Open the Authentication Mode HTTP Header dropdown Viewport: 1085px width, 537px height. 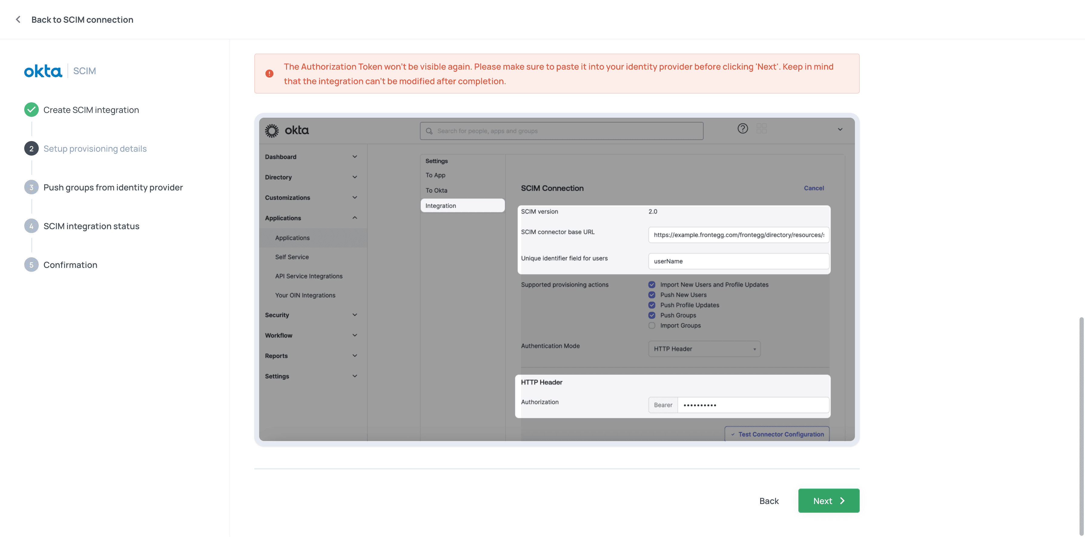pos(704,349)
